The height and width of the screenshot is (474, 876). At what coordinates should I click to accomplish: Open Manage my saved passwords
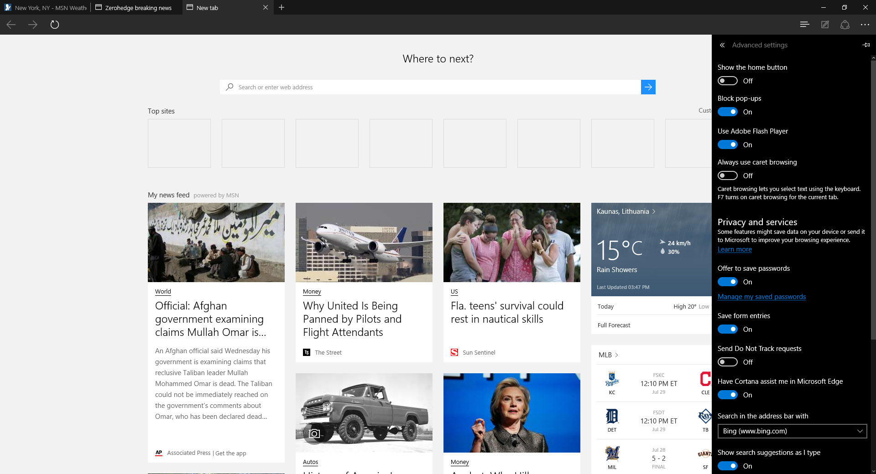tap(761, 296)
